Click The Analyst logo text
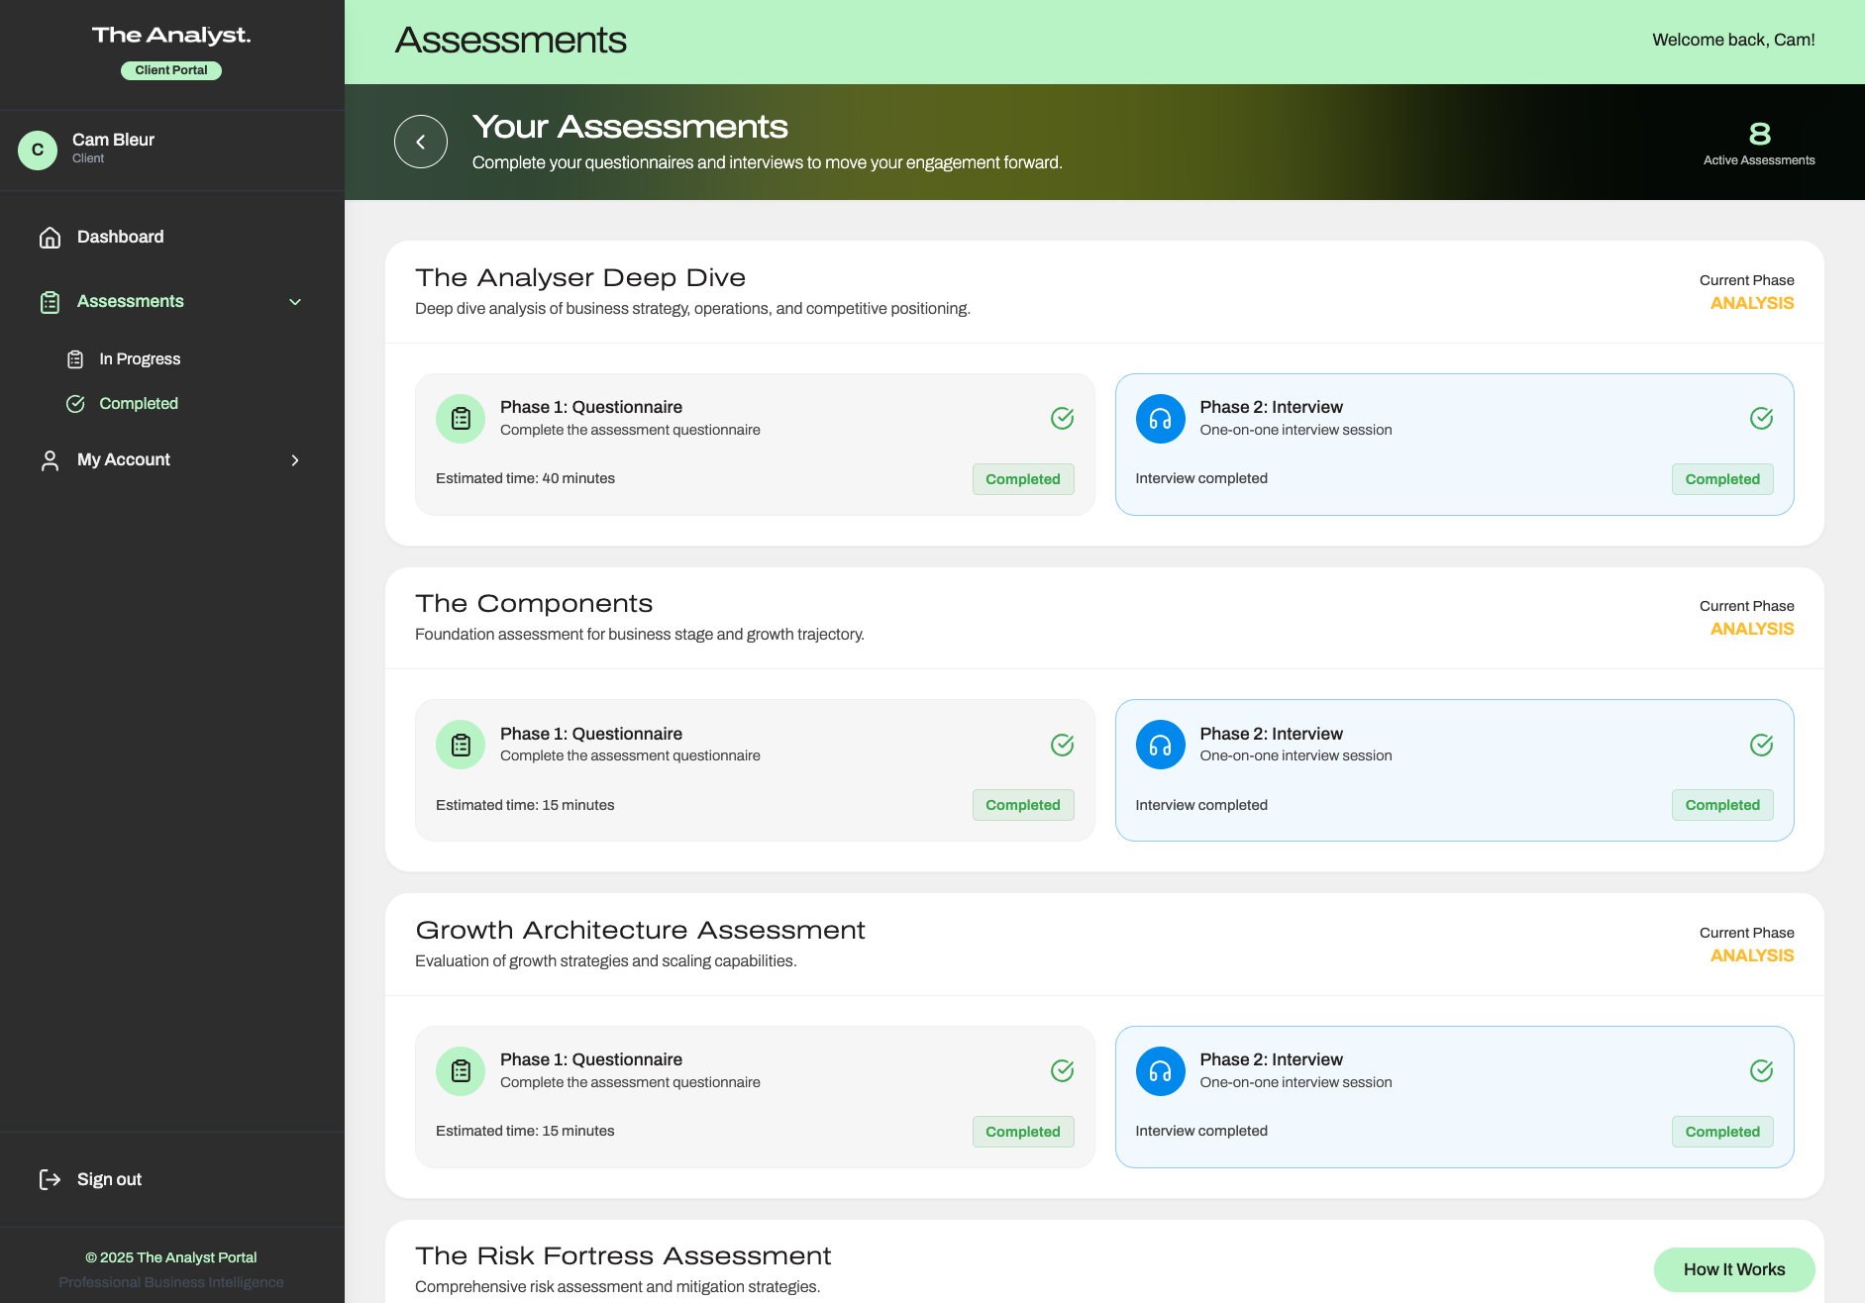This screenshot has width=1865, height=1303. [x=171, y=36]
